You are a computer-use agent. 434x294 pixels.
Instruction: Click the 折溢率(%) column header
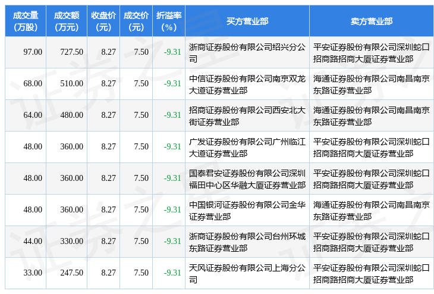click(x=169, y=21)
